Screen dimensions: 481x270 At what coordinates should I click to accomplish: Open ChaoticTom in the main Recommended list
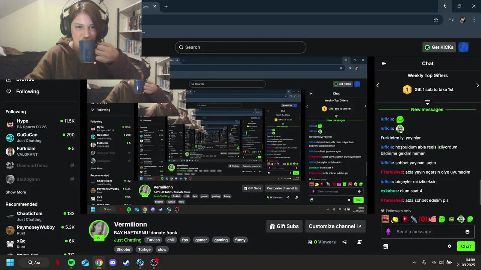pos(40,216)
